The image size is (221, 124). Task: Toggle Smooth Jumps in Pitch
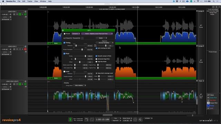point(96,56)
